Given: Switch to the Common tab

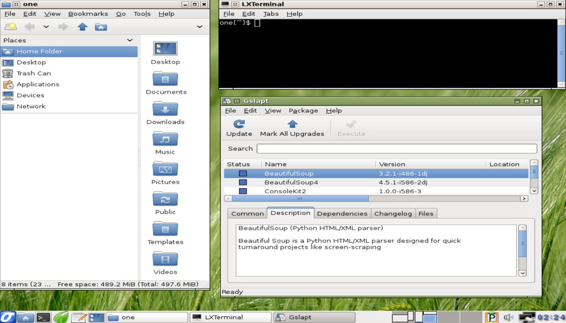Looking at the screenshot, I should point(248,214).
